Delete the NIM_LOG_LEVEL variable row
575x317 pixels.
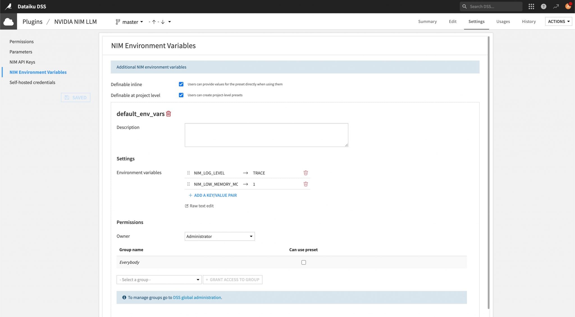pos(305,173)
